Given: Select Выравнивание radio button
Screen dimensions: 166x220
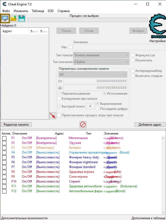Looking at the screenshot, I should coord(97,104).
